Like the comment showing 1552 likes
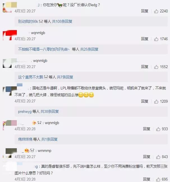 pos(156,67)
